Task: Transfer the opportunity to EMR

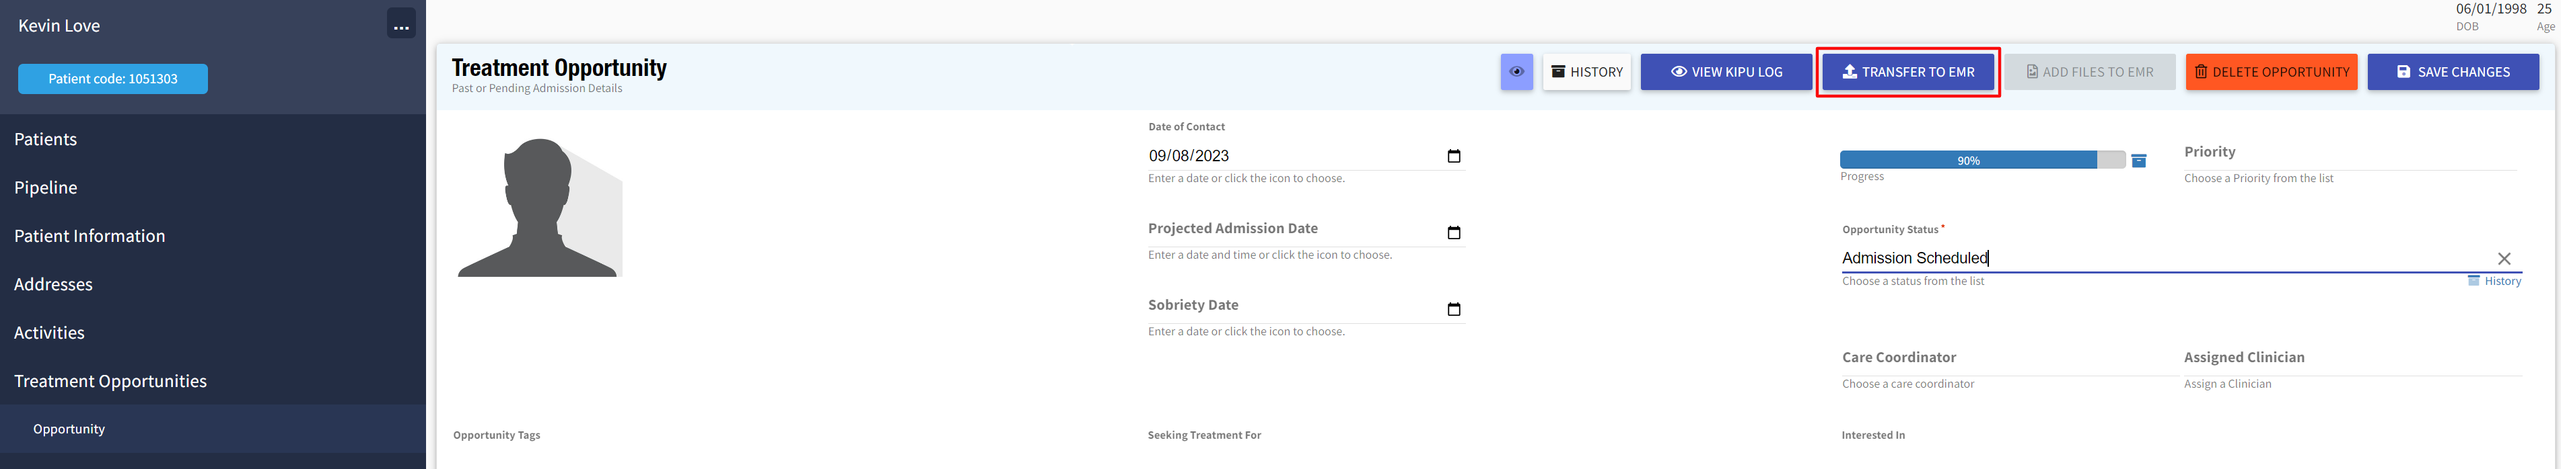Action: pos(1908,71)
